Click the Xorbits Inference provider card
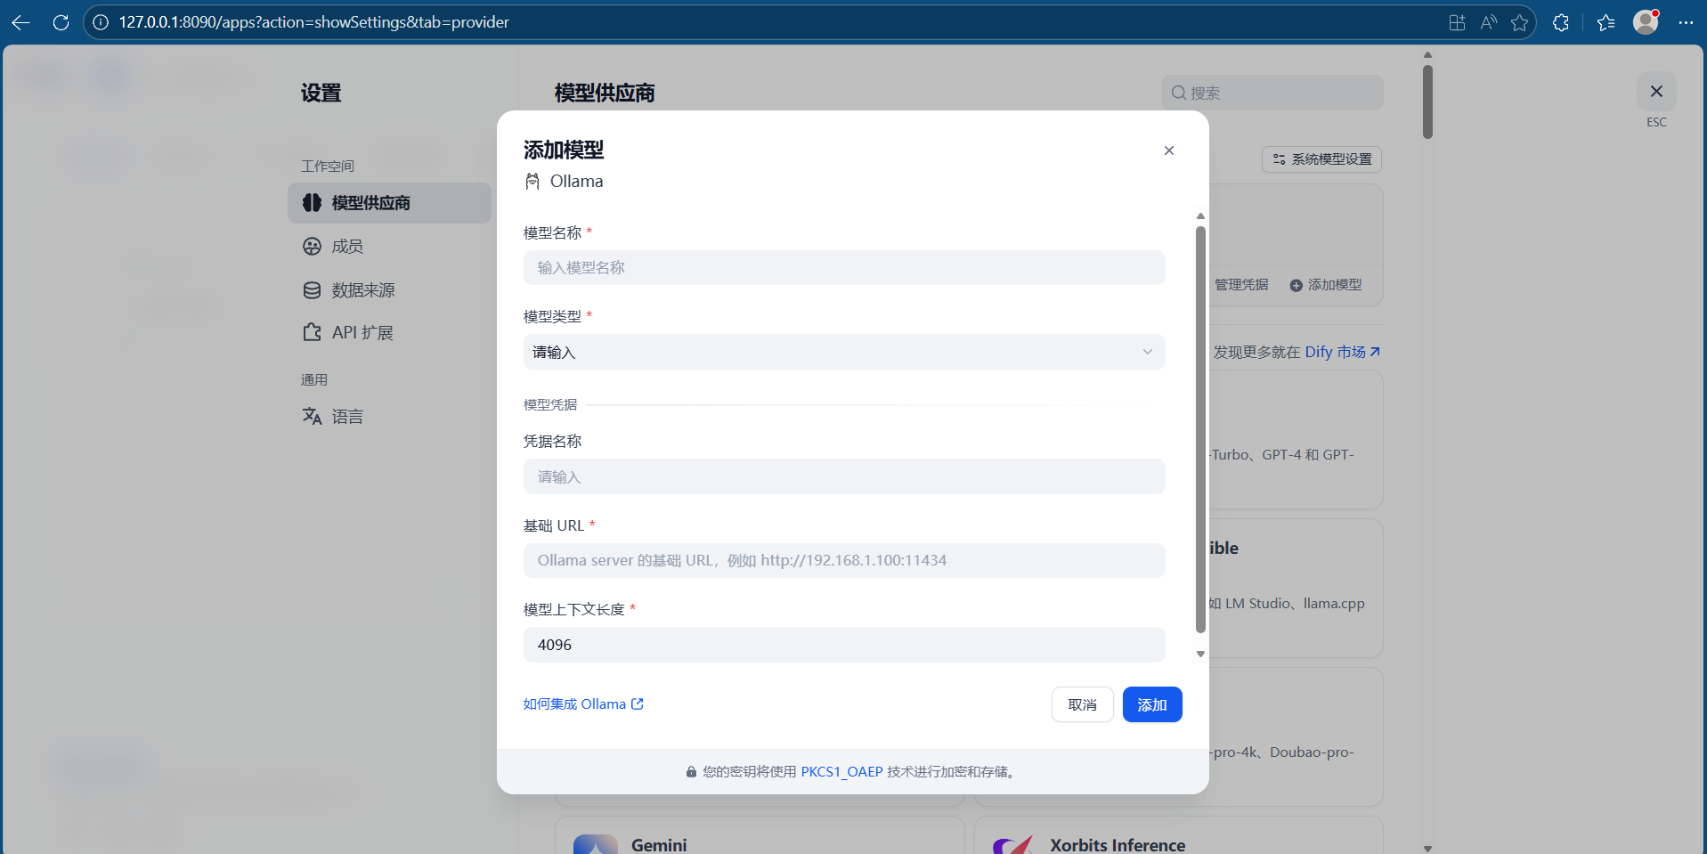The height and width of the screenshot is (854, 1707). tap(1179, 835)
